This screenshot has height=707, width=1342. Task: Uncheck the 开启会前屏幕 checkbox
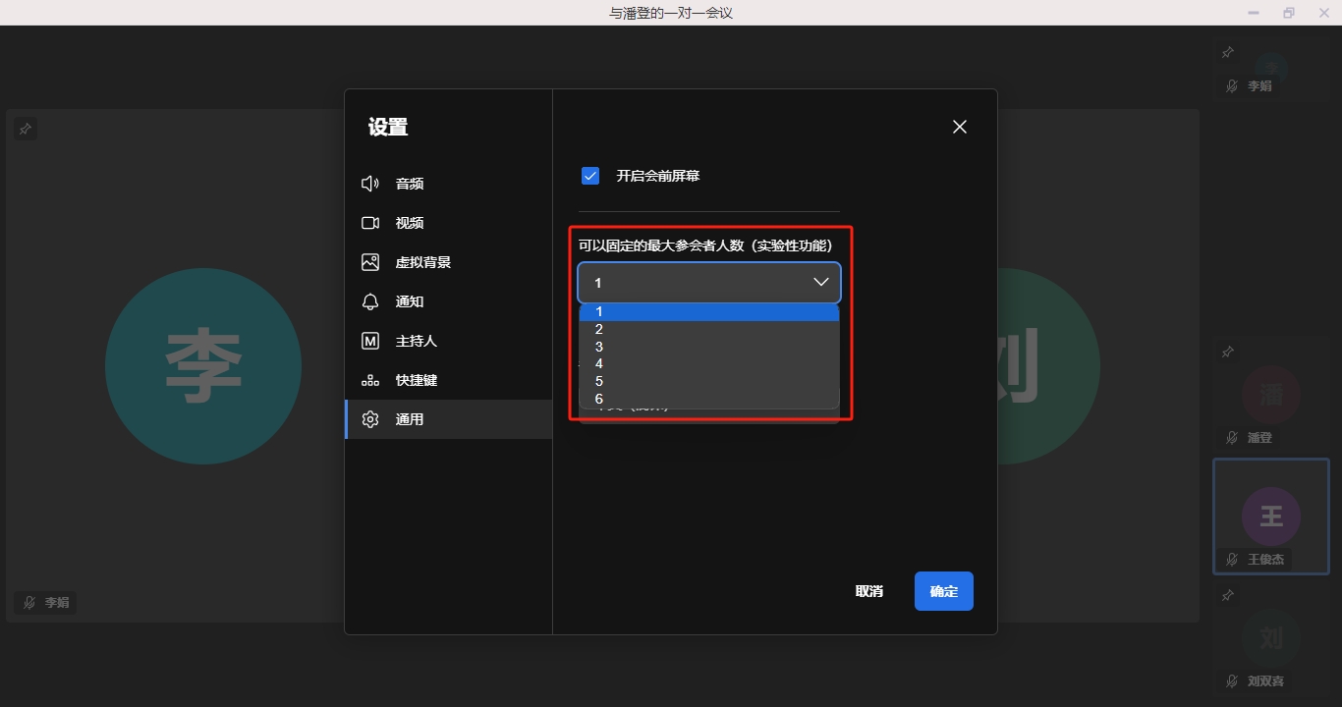[x=590, y=176]
